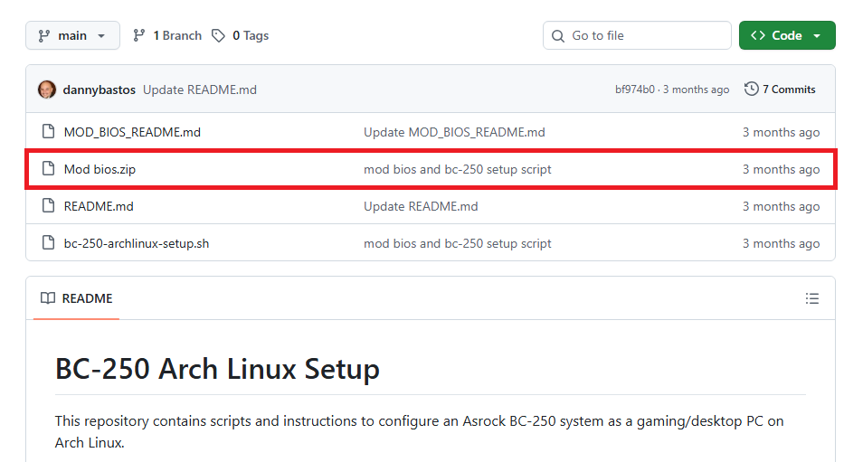
Task: Click the file icon beside MOD_BIOS_README.md
Action: click(48, 132)
